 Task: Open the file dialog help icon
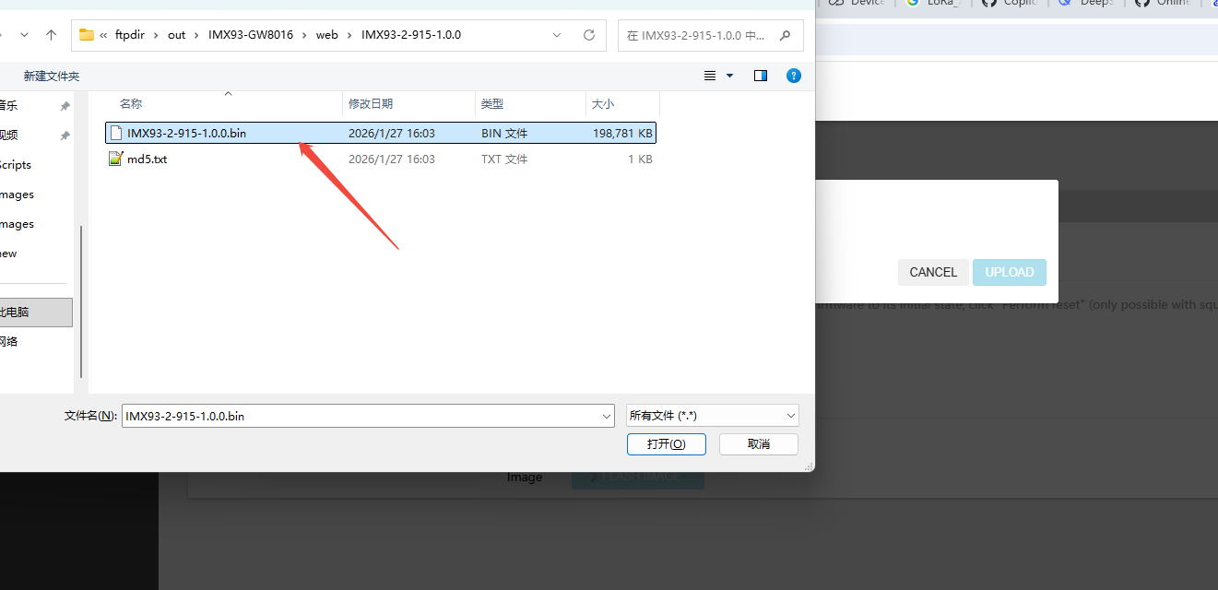[x=793, y=76]
